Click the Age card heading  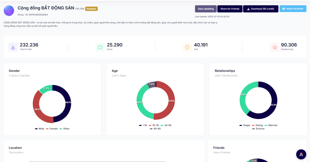point(115,71)
